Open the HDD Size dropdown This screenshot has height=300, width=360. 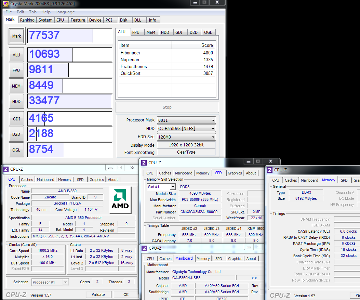coord(186,137)
